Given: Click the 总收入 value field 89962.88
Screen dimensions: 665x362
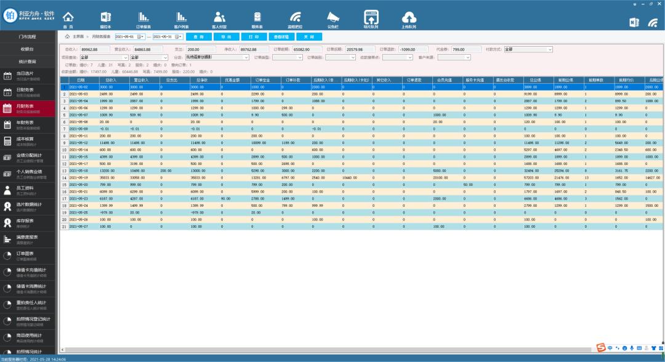Looking at the screenshot, I should (x=95, y=50).
